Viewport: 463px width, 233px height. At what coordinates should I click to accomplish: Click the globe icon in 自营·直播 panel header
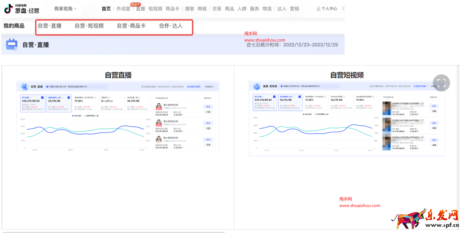click(x=24, y=87)
